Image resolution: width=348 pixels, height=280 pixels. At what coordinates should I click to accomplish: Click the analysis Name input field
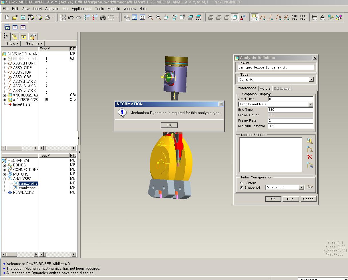276,67
